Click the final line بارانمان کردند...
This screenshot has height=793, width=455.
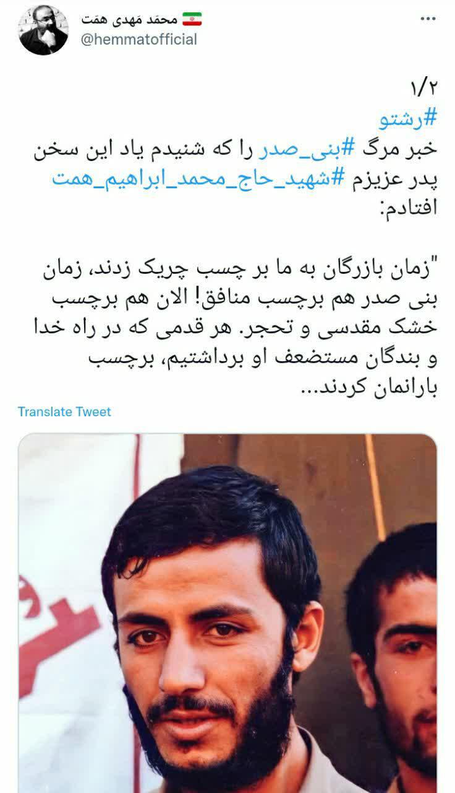[x=372, y=390]
